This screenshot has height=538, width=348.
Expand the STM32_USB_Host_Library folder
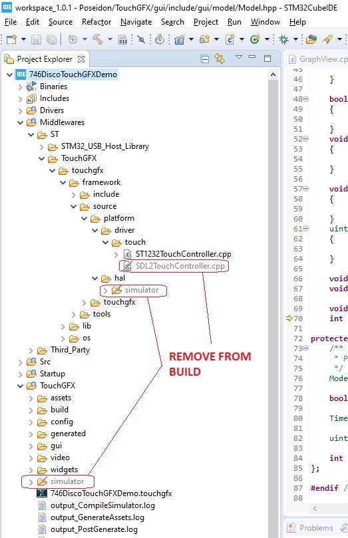(41, 147)
